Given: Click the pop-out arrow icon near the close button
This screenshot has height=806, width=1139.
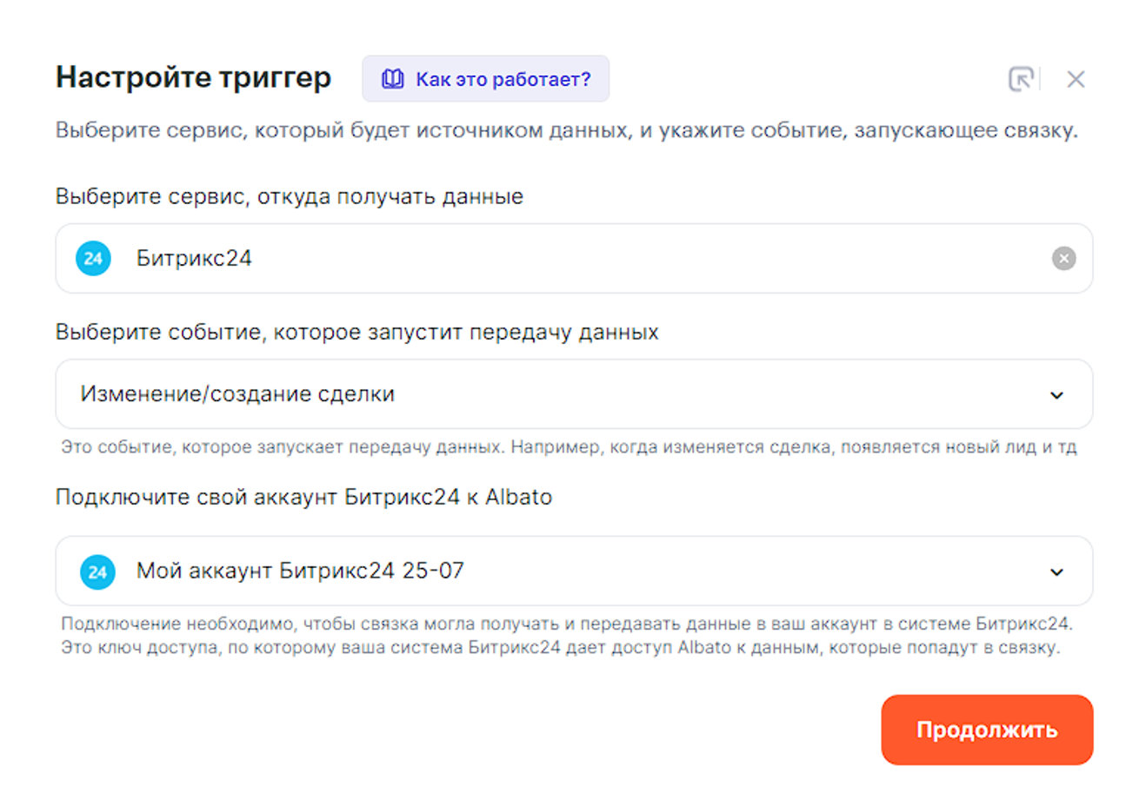Looking at the screenshot, I should (x=1021, y=79).
